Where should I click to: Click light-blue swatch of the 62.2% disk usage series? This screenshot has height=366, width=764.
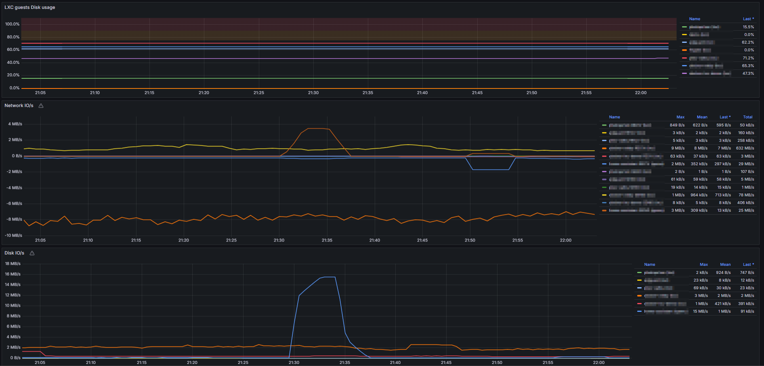pos(684,42)
